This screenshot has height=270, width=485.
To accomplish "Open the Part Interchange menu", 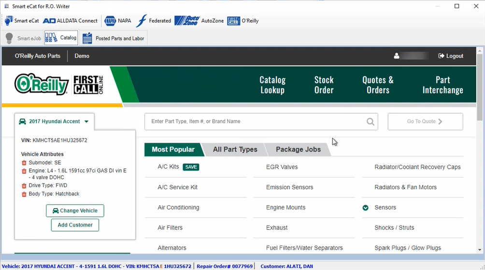I will tap(442, 85).
